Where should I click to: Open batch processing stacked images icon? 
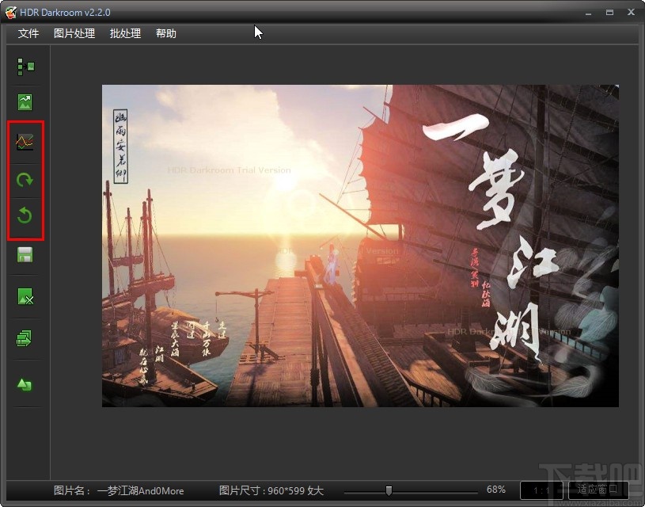[25, 338]
